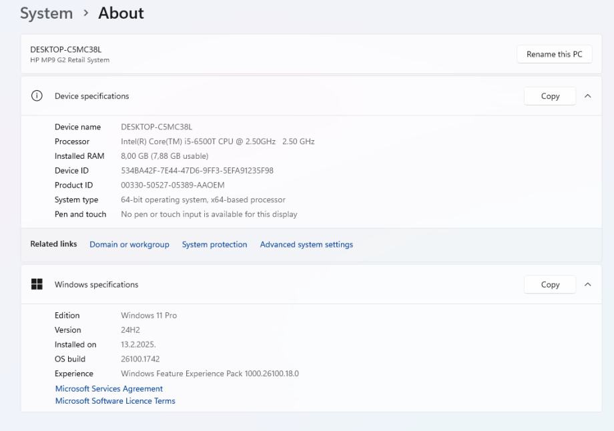Collapse the Windows specifications section chevron
Screen dimensions: 614x431
click(x=587, y=284)
